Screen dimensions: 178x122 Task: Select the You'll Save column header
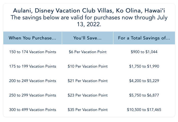pos(87,38)
